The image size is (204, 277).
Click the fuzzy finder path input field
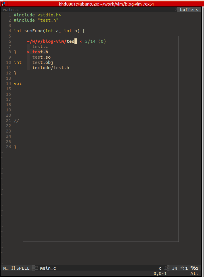pos(51,41)
